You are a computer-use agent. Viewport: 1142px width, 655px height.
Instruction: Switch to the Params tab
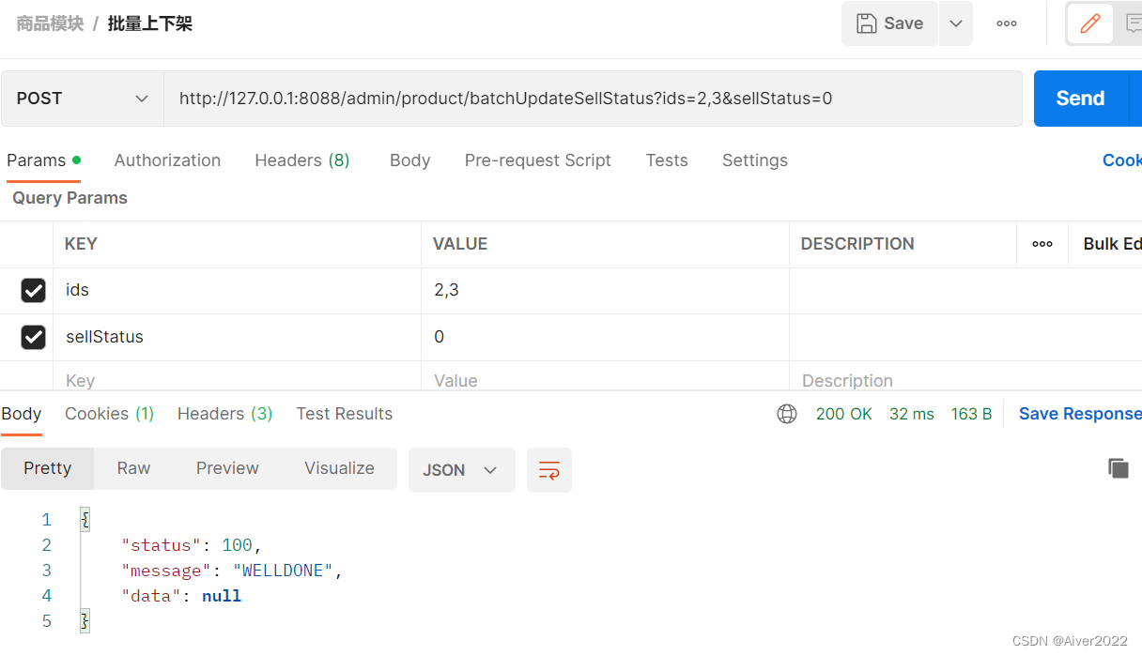43,160
